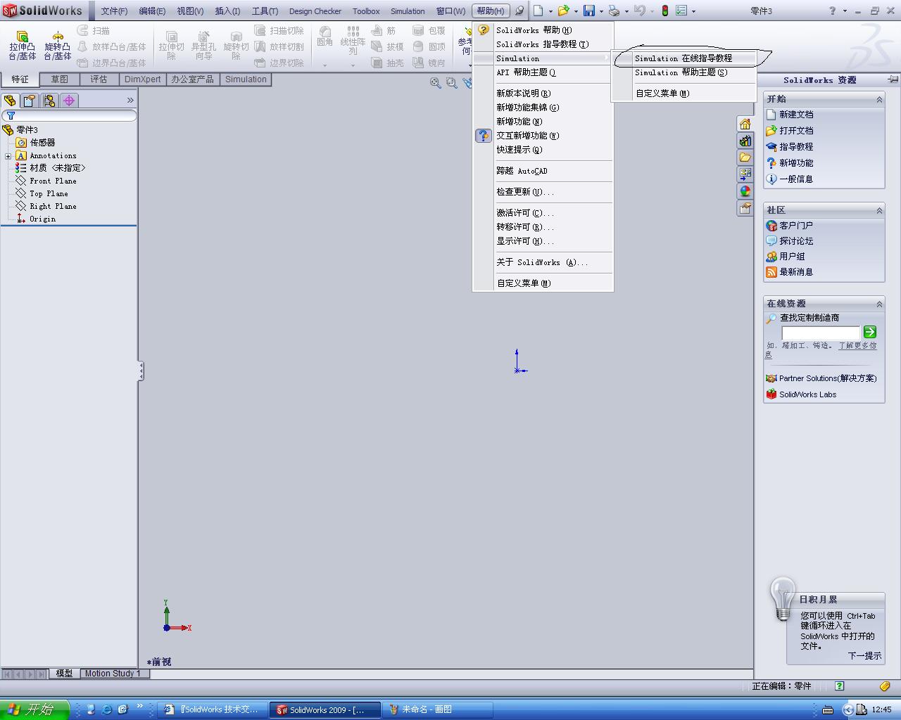Toggle the menu bar pin next to 帮助(H)
The image size is (901, 720).
click(519, 11)
